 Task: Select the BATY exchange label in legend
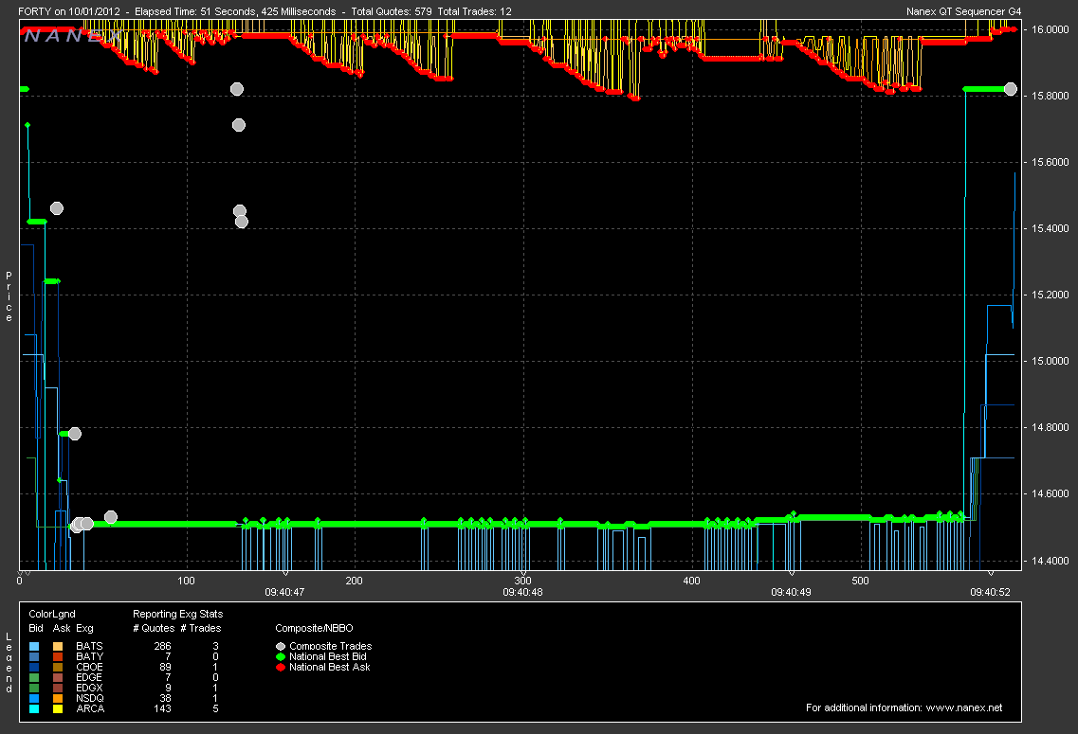tap(89, 656)
